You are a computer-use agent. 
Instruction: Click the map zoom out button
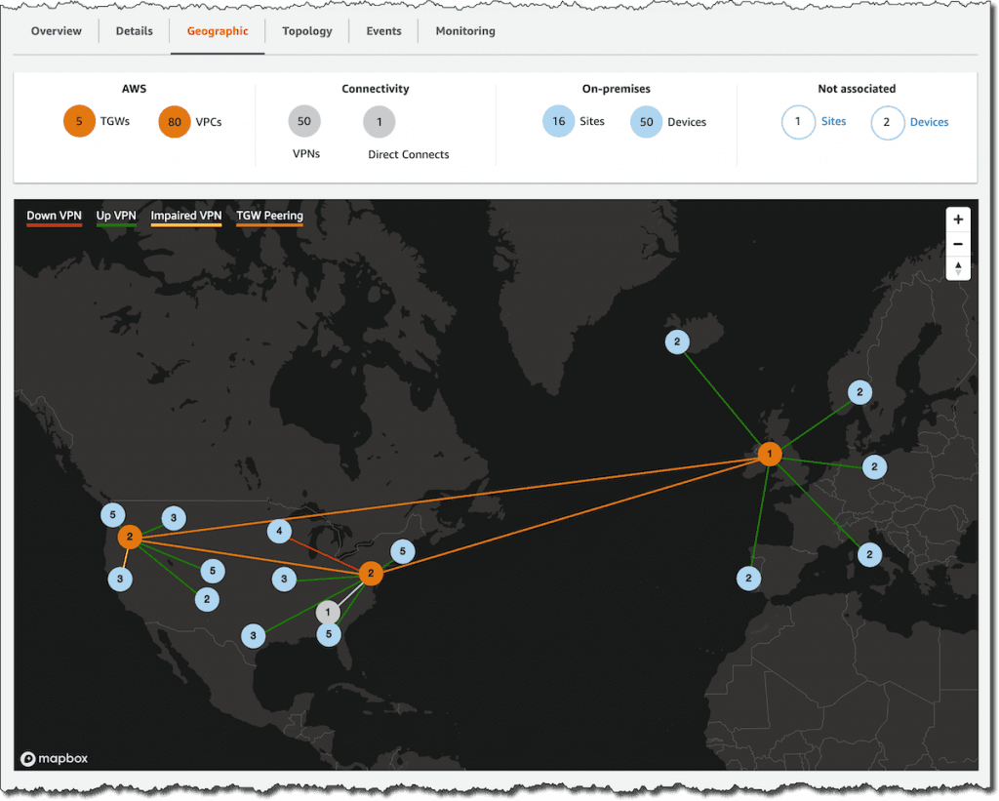(x=958, y=244)
